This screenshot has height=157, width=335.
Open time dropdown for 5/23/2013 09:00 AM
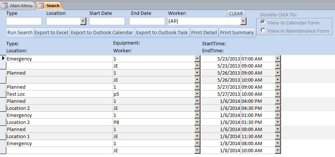(x=277, y=66)
